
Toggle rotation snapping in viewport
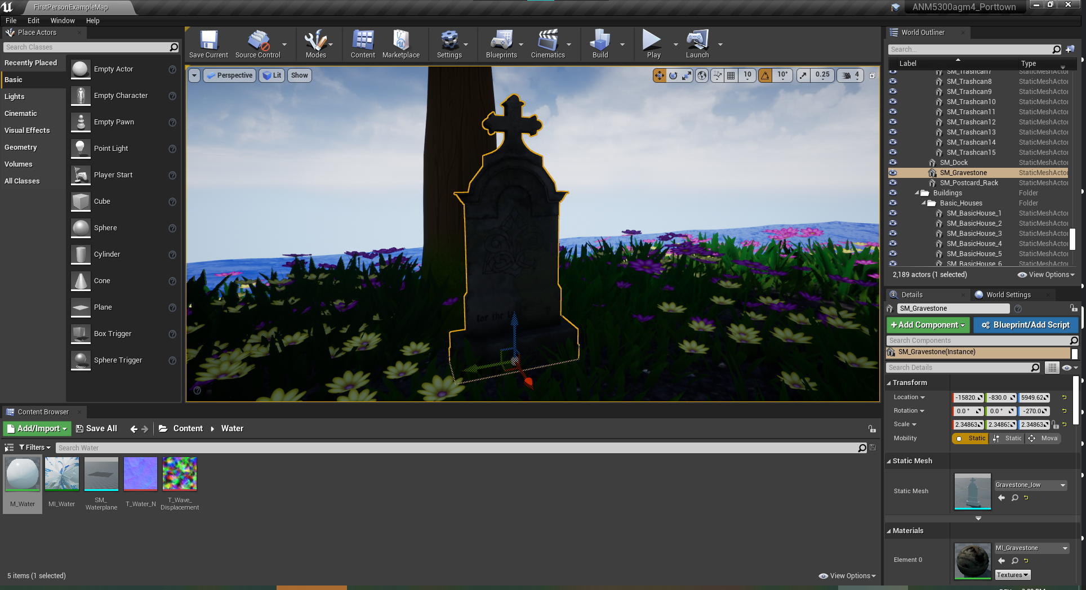[x=765, y=75]
